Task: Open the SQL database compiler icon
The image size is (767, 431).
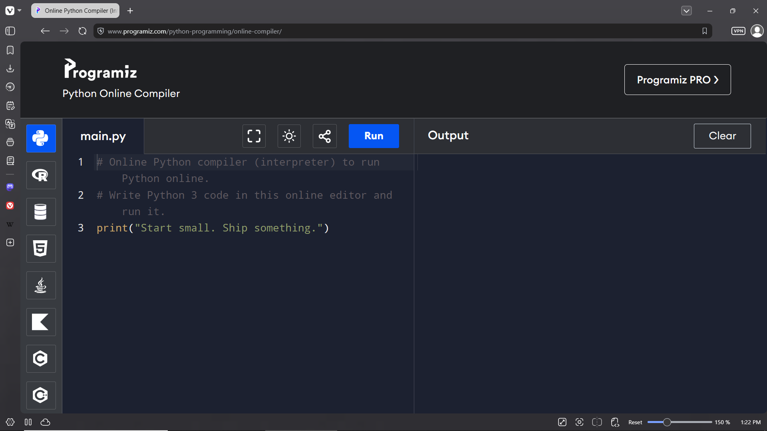Action: [x=41, y=212]
